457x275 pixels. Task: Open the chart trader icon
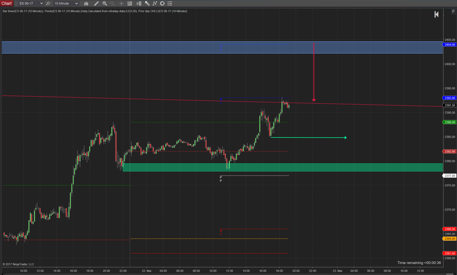139,3
